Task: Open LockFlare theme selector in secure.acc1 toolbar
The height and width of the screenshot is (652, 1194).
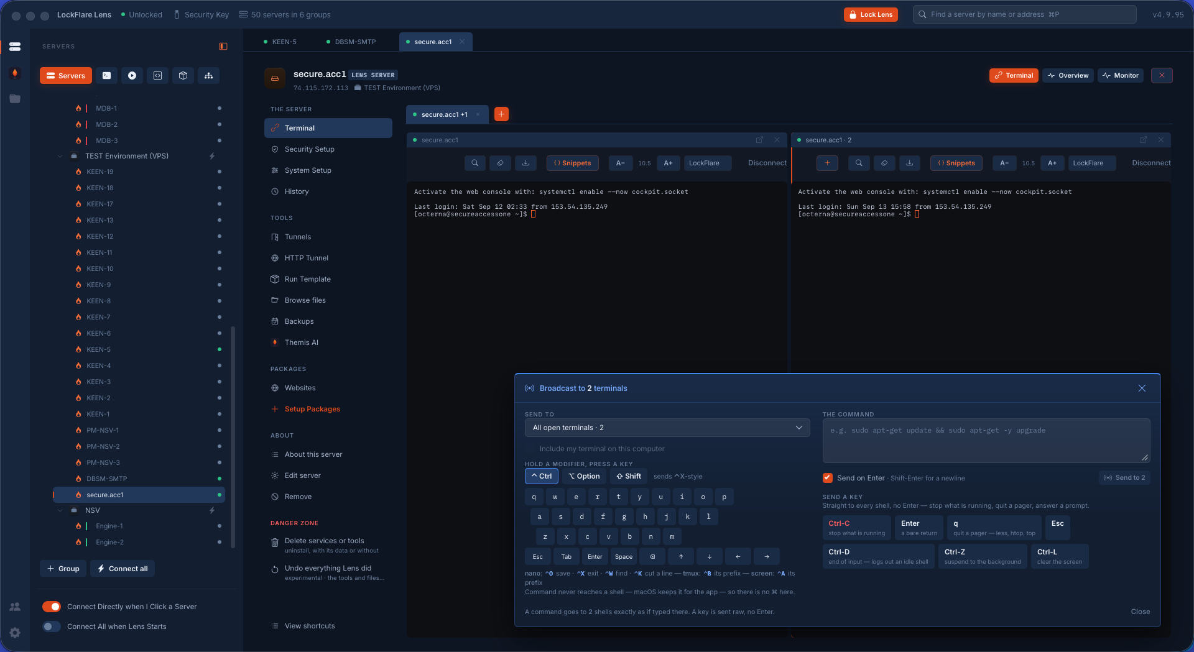Action: pyautogui.click(x=707, y=163)
